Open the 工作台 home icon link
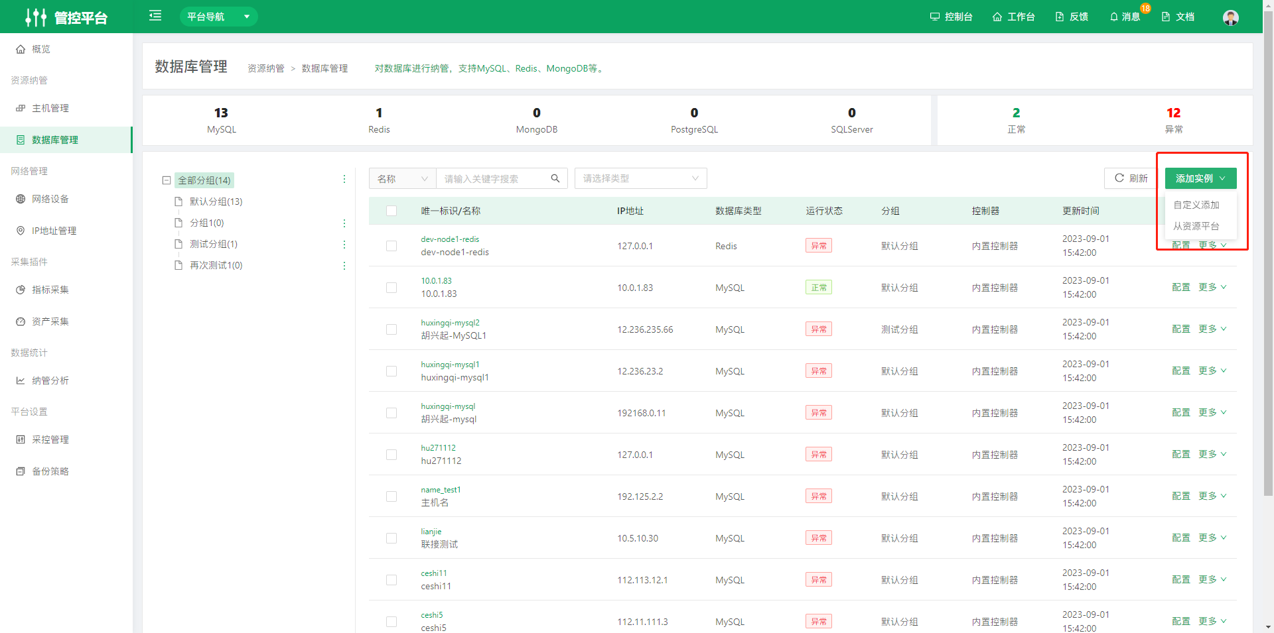Image resolution: width=1274 pixels, height=633 pixels. click(x=1013, y=17)
